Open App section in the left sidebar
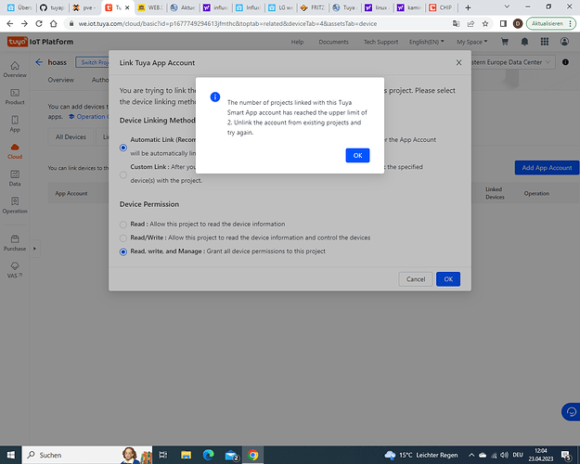The width and height of the screenshot is (580, 464). (15, 124)
